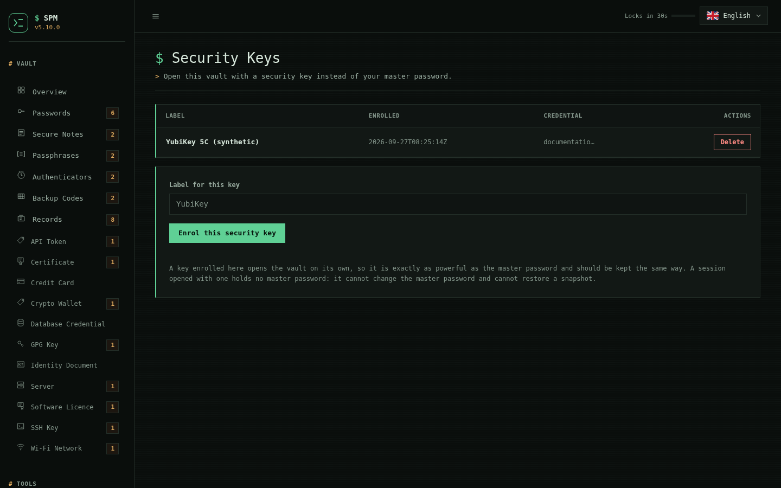Click the Certificate icon
781x488 pixels.
21,261
